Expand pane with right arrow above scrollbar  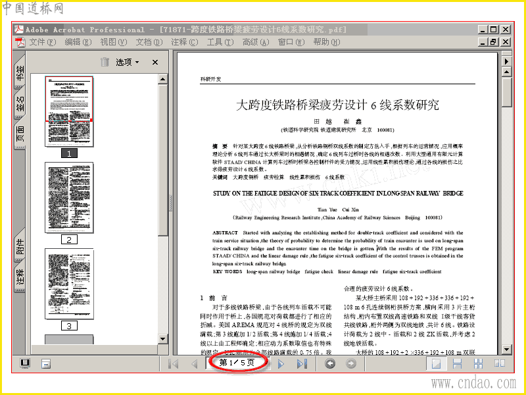point(506,61)
